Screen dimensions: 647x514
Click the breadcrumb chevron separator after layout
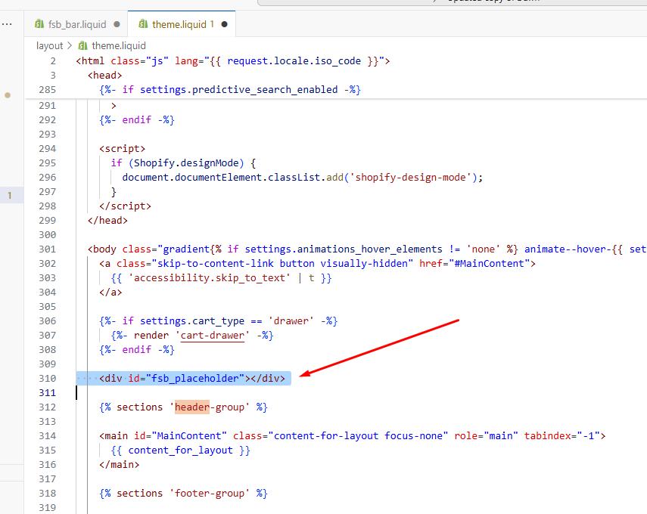click(70, 45)
